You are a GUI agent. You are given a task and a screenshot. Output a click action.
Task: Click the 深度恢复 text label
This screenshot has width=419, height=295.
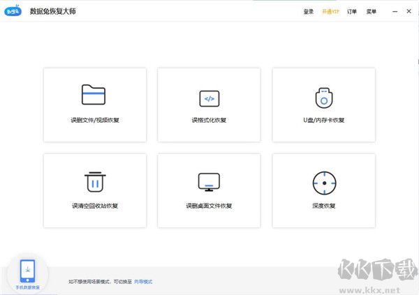coord(323,206)
